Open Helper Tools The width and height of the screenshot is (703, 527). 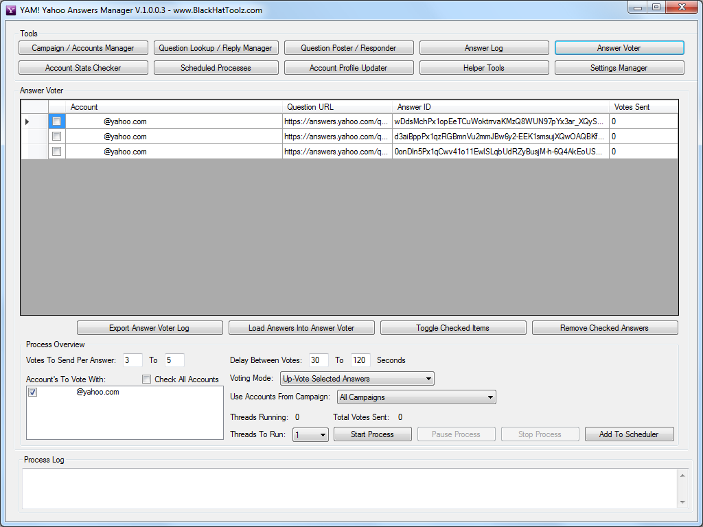484,68
